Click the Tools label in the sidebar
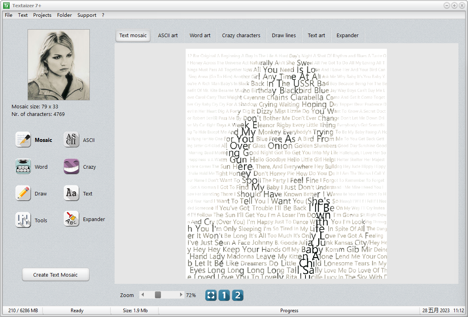Screen dimensions: 468x317 pos(41,220)
